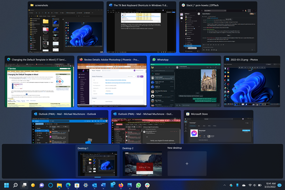Click the New desktop label
Image resolution: width=285 pixels, height=190 pixels.
click(175, 148)
